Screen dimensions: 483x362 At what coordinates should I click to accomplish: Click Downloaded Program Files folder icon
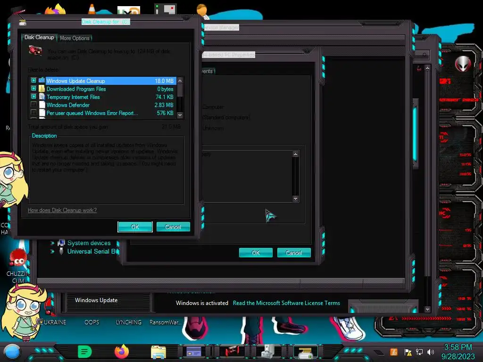(42, 89)
